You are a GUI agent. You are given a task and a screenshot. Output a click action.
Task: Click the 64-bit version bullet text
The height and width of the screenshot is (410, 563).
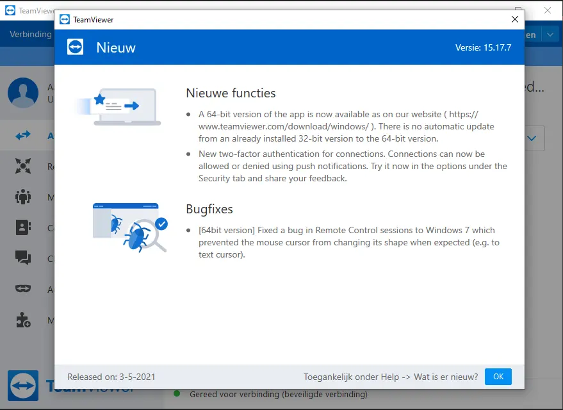(347, 126)
